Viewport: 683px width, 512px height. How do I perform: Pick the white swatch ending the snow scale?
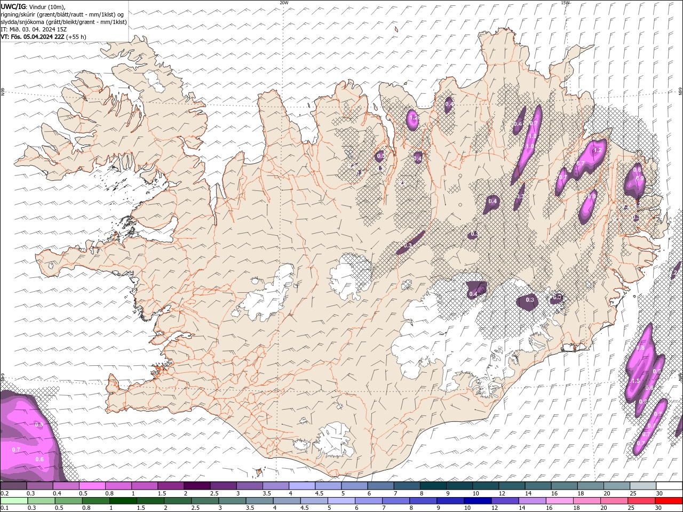[x=669, y=486]
